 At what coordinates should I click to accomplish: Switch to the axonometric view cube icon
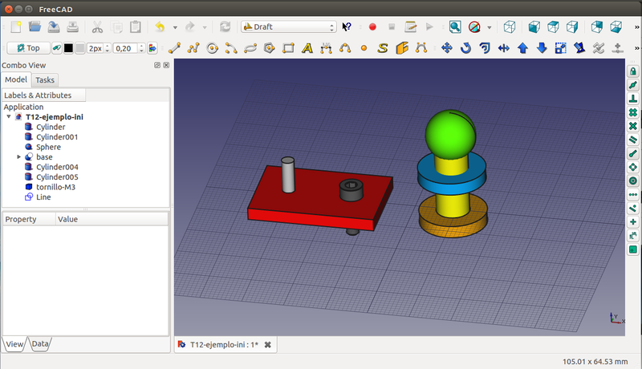(509, 26)
